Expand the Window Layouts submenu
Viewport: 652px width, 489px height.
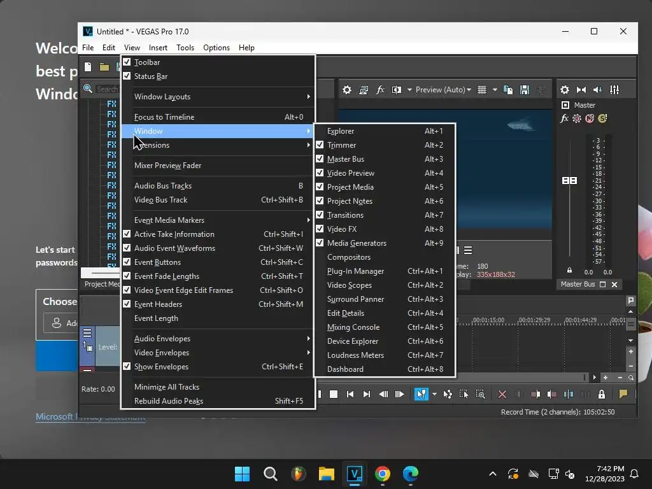(x=218, y=97)
